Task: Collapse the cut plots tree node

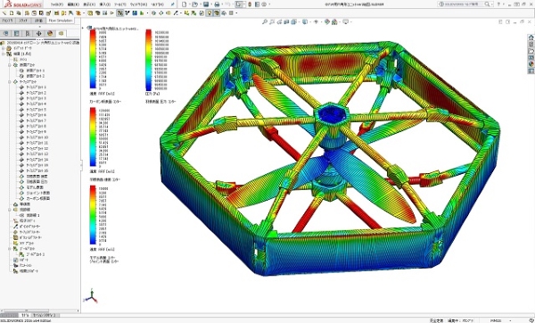Action: [10, 65]
